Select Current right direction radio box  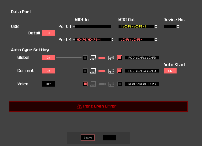(x=120, y=71)
